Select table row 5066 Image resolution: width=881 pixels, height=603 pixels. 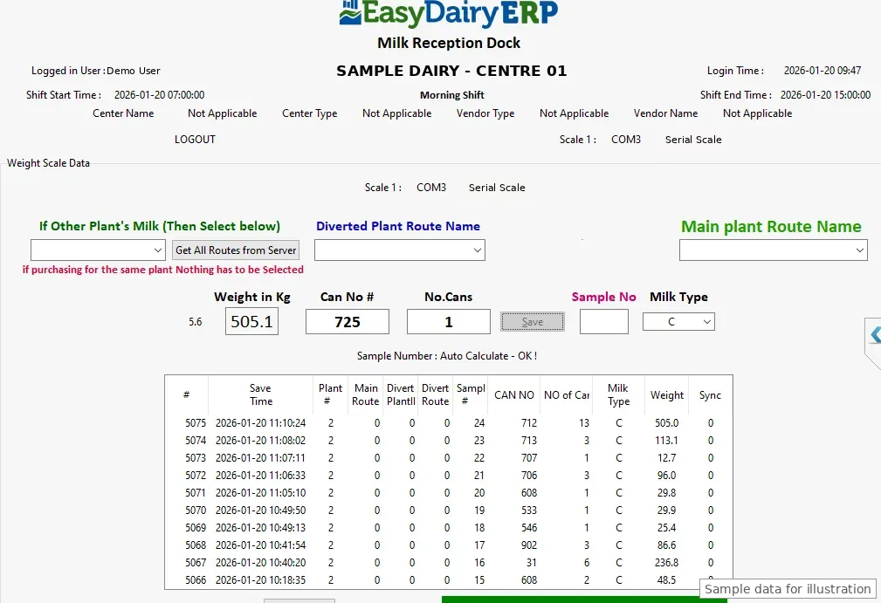pos(449,579)
